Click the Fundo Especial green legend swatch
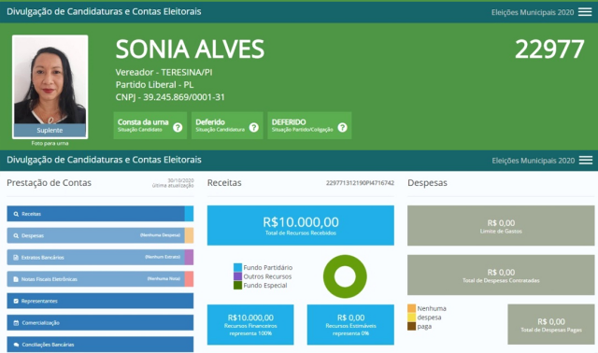 tap(237, 285)
